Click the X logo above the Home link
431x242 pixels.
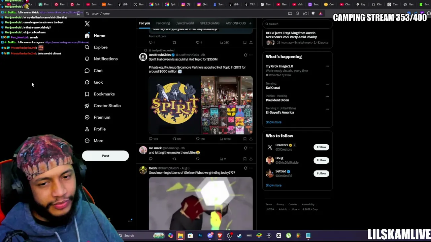tap(87, 24)
